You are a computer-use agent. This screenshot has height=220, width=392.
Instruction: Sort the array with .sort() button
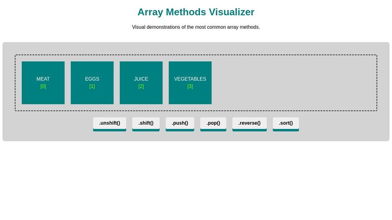point(286,124)
